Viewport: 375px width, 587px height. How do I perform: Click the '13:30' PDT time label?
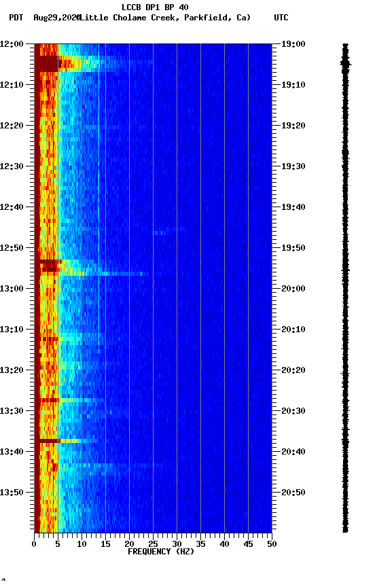tap(12, 412)
